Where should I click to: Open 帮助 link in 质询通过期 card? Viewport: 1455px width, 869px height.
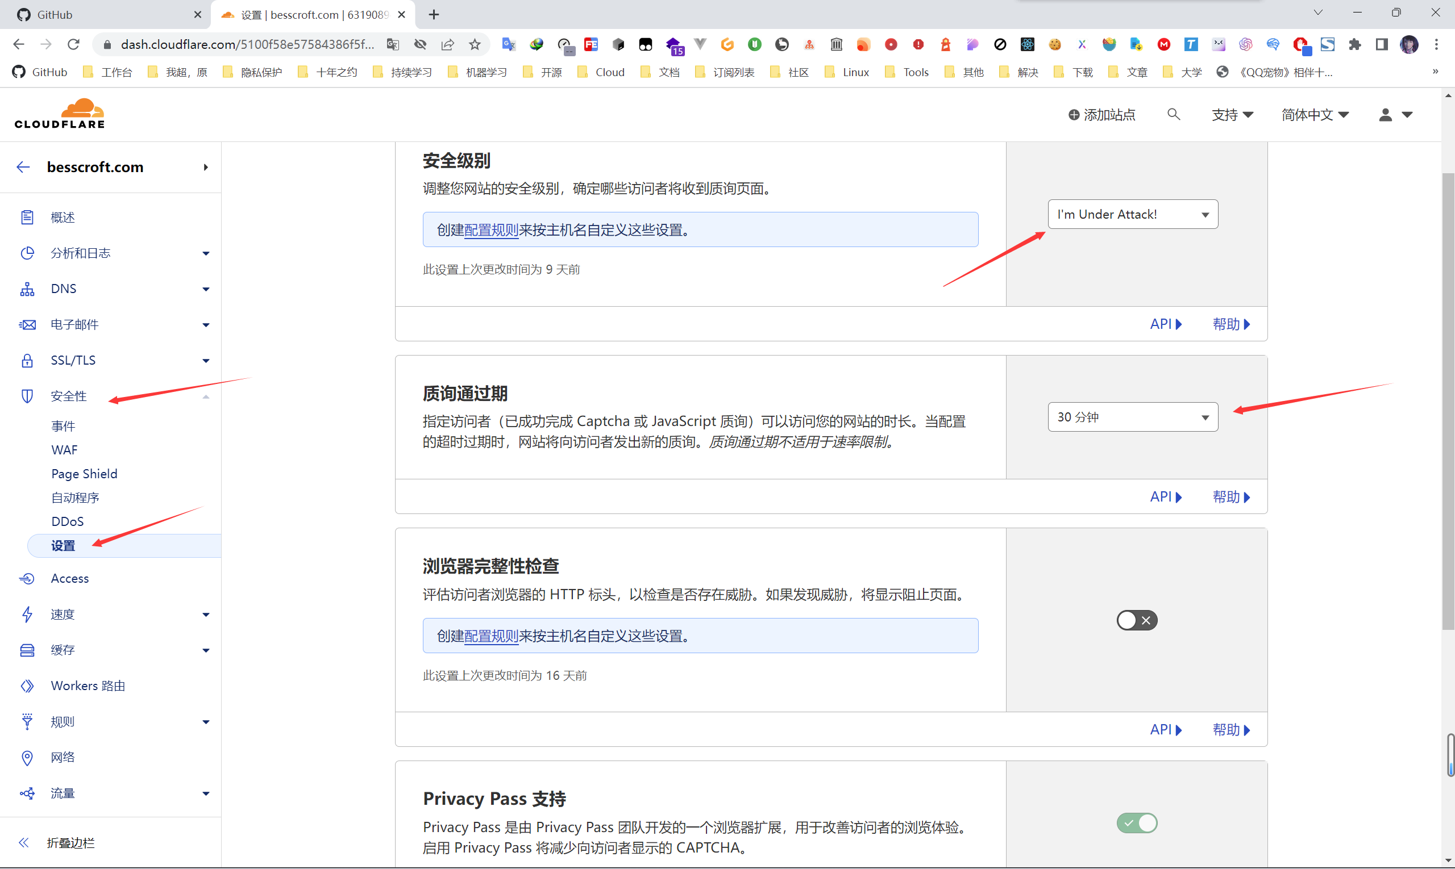tap(1231, 496)
